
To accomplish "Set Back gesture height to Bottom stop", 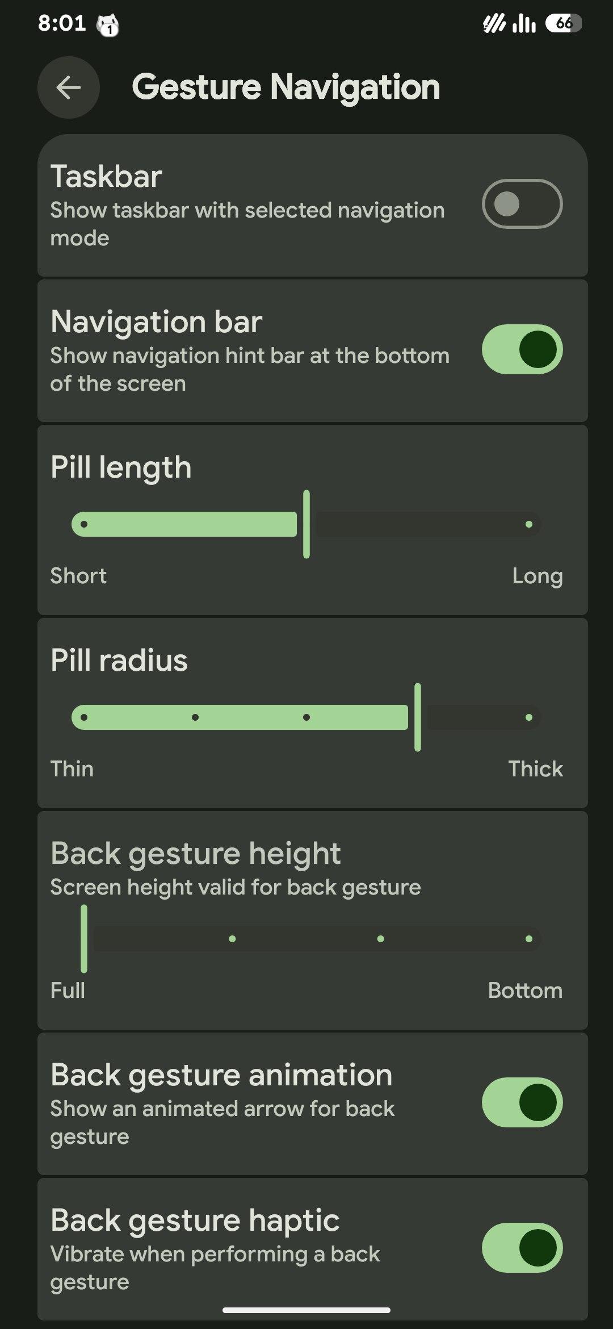I will pos(529,939).
